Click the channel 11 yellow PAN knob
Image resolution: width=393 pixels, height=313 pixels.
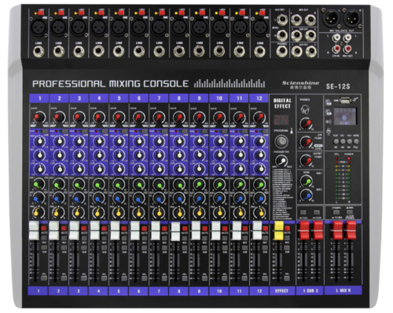pyautogui.click(x=240, y=213)
